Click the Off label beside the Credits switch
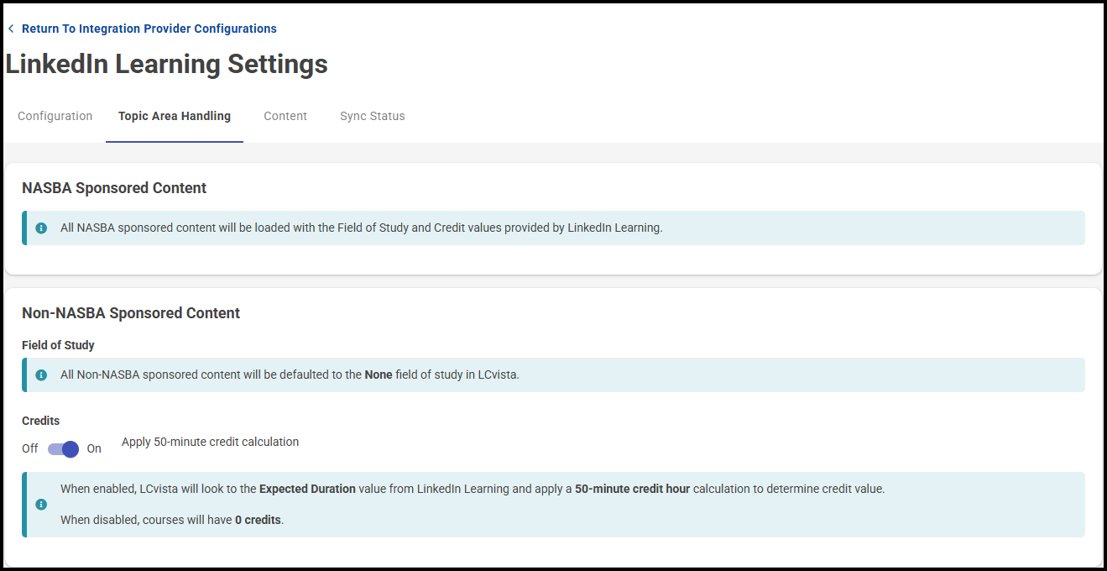The height and width of the screenshot is (571, 1107). click(30, 449)
